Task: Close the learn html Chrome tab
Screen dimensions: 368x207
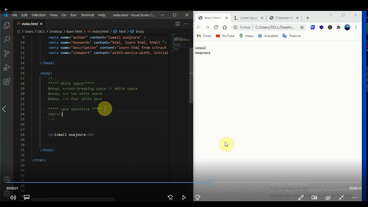Action: click(x=227, y=18)
